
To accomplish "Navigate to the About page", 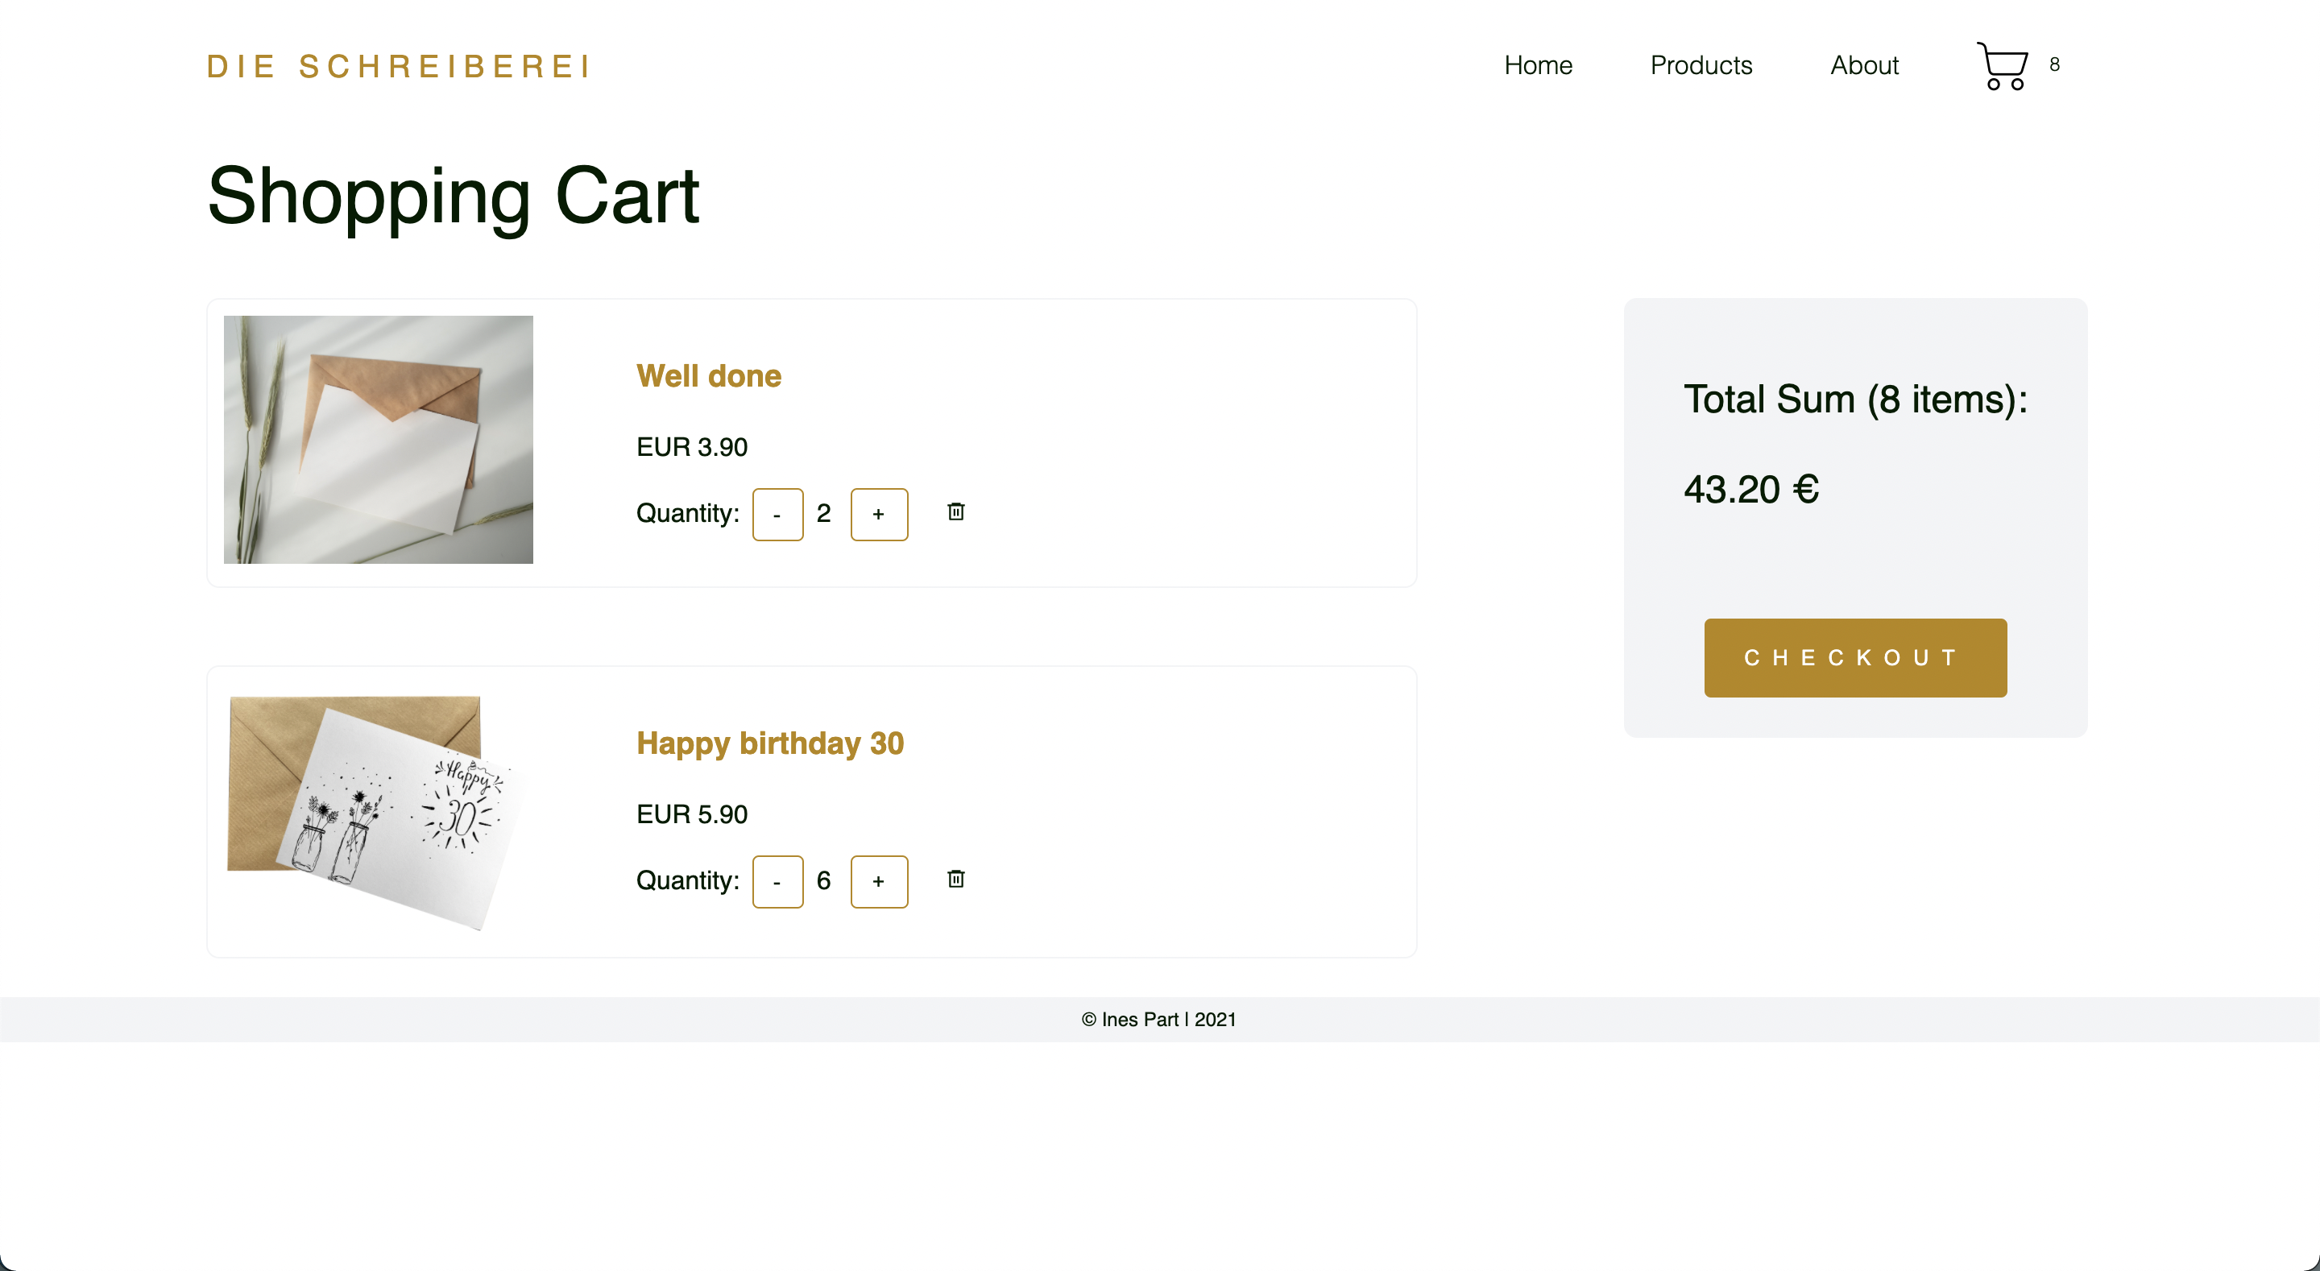I will coord(1864,66).
